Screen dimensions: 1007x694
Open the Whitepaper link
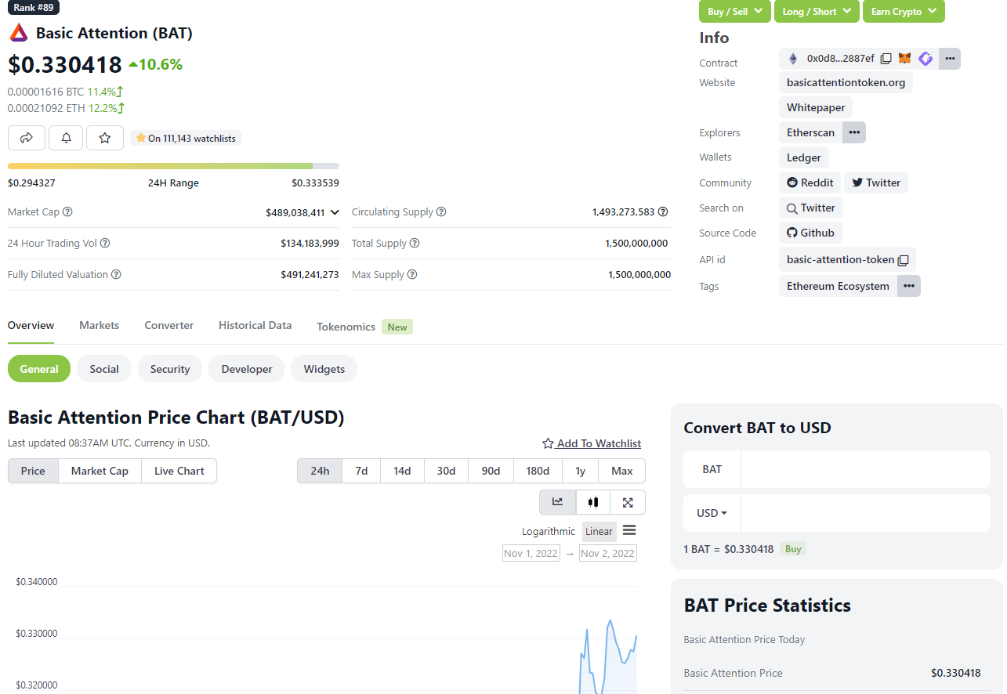coord(816,107)
